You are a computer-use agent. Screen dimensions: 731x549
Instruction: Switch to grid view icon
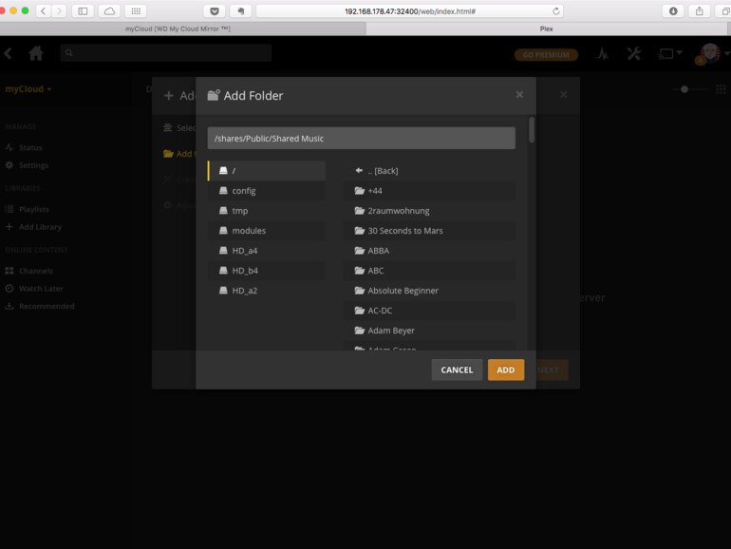(721, 89)
